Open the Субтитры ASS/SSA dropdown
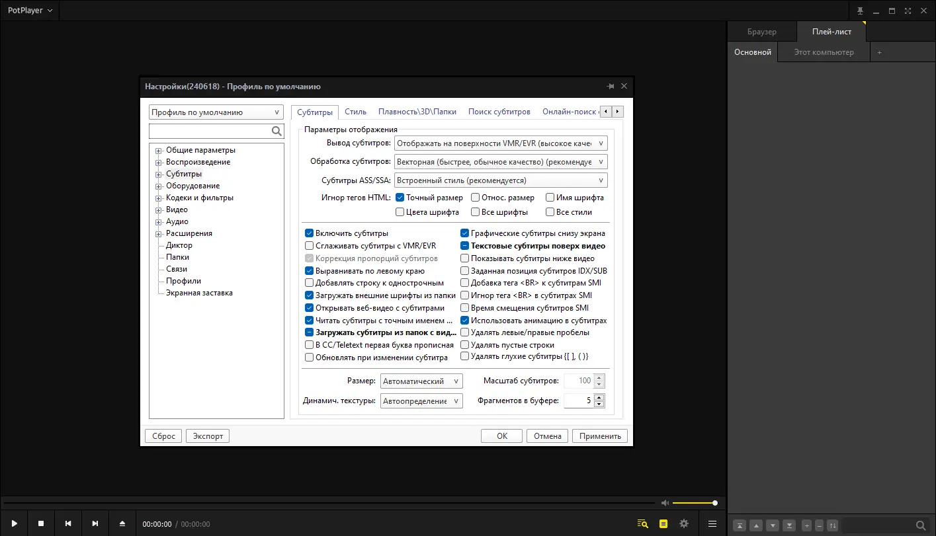The image size is (936, 536). click(x=500, y=180)
